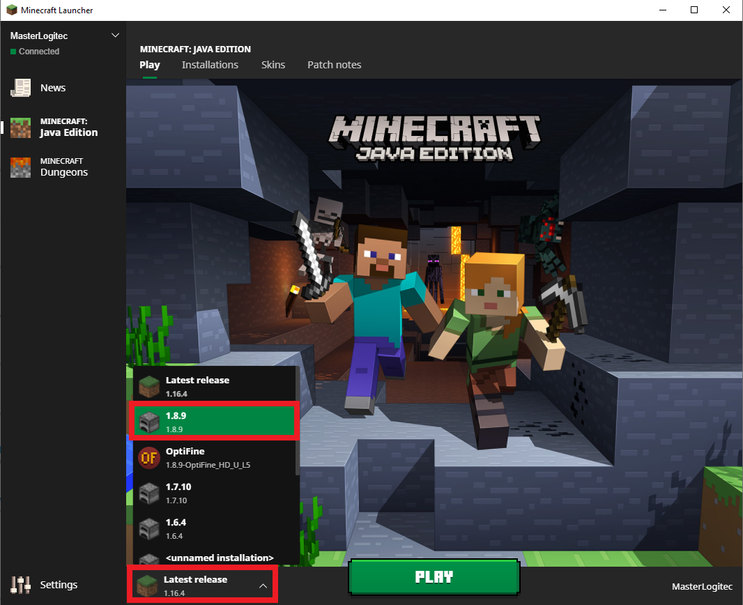
Task: Switch to the Play tab
Action: [x=150, y=65]
